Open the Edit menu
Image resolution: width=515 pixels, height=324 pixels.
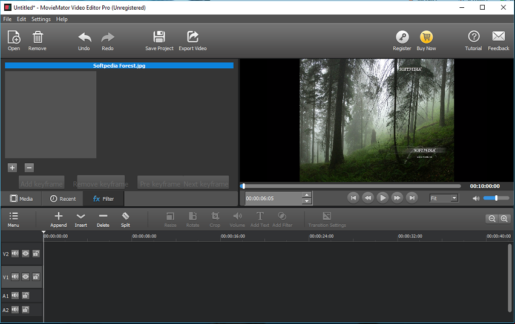[x=21, y=19]
